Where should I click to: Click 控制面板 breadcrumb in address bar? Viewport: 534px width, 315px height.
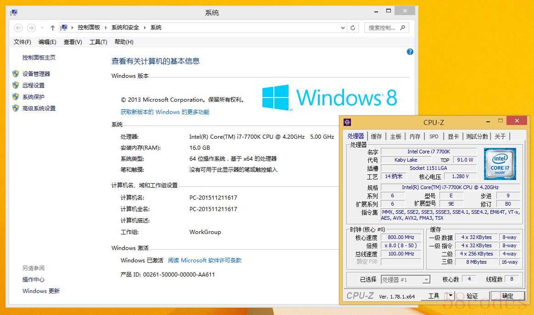(89, 27)
